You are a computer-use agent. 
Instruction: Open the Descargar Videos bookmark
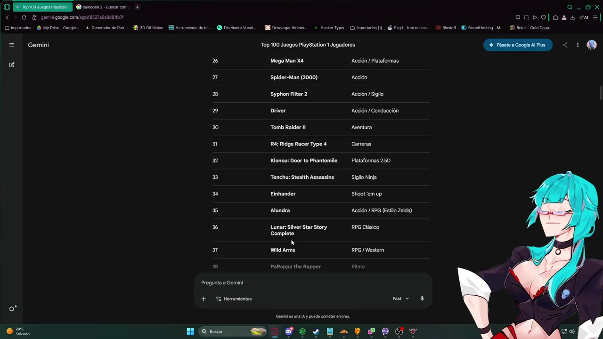point(286,28)
